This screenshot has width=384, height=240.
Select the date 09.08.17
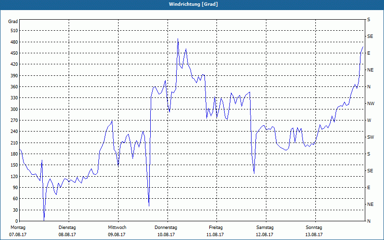[x=117, y=235]
